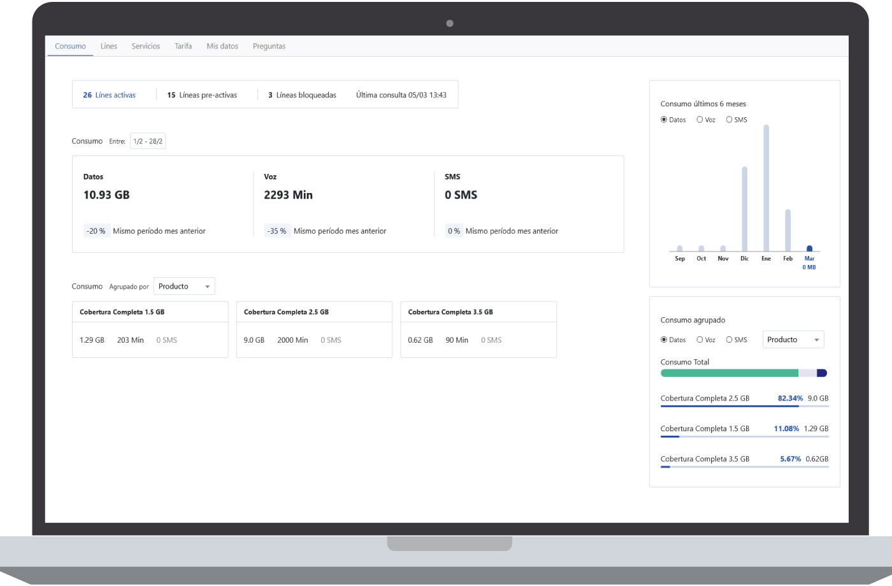892x586 pixels.
Task: Click the Dic bar in the chart
Action: pos(745,209)
